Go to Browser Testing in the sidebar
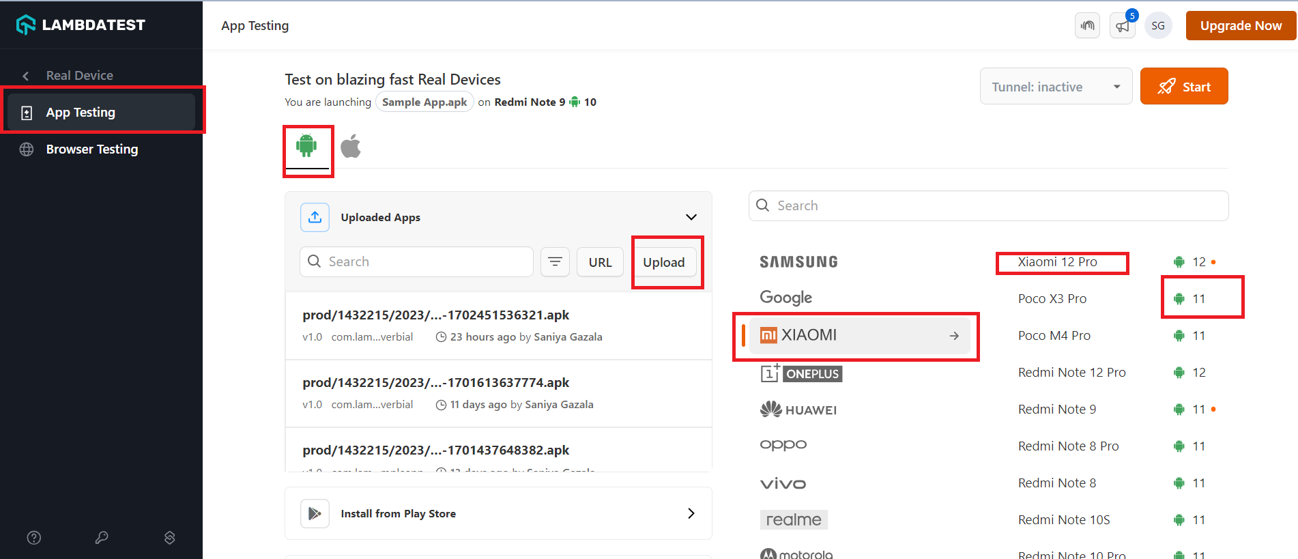This screenshot has width=1298, height=559. point(91,149)
